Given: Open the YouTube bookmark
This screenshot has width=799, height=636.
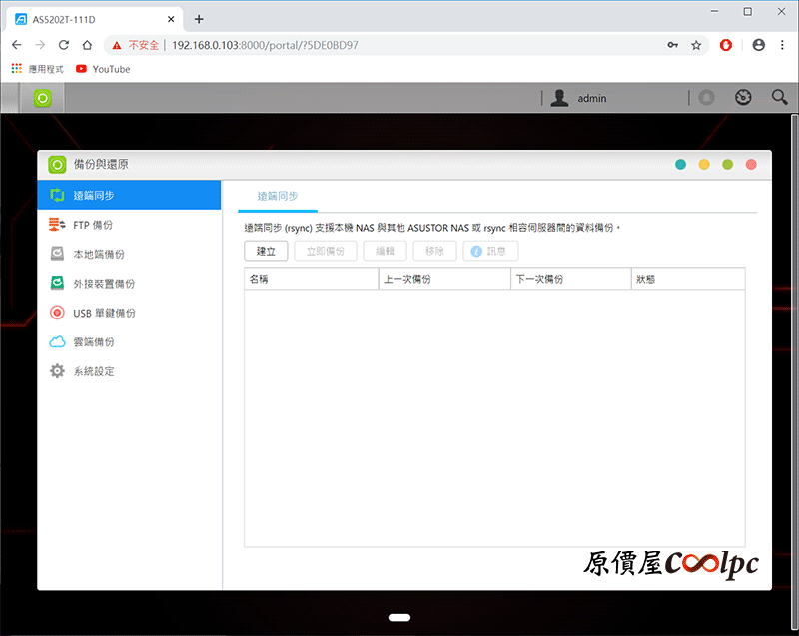Looking at the screenshot, I should point(103,69).
